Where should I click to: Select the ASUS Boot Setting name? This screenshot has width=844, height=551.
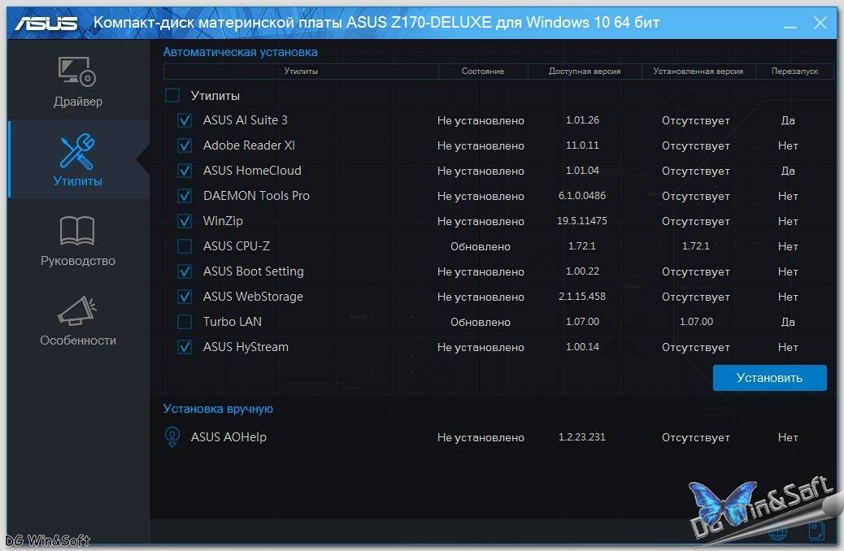coord(254,271)
